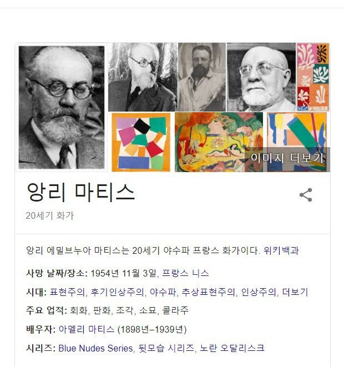
Task: Open the 프랑스 니스 location link
Action: click(185, 273)
